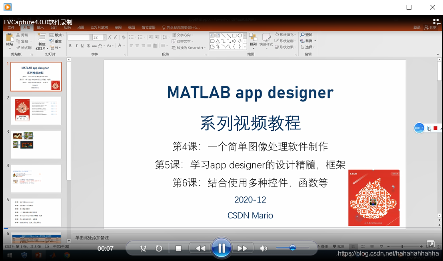Switch to Now Playing grid icon
The image size is (443, 261).
pyautogui.click(x=436, y=22)
